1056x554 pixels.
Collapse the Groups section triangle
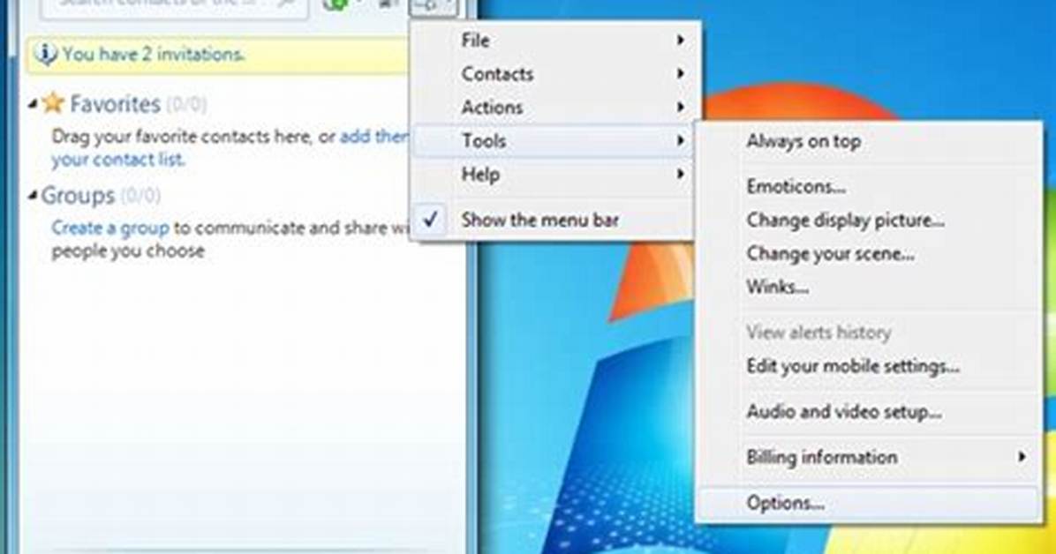coord(33,196)
